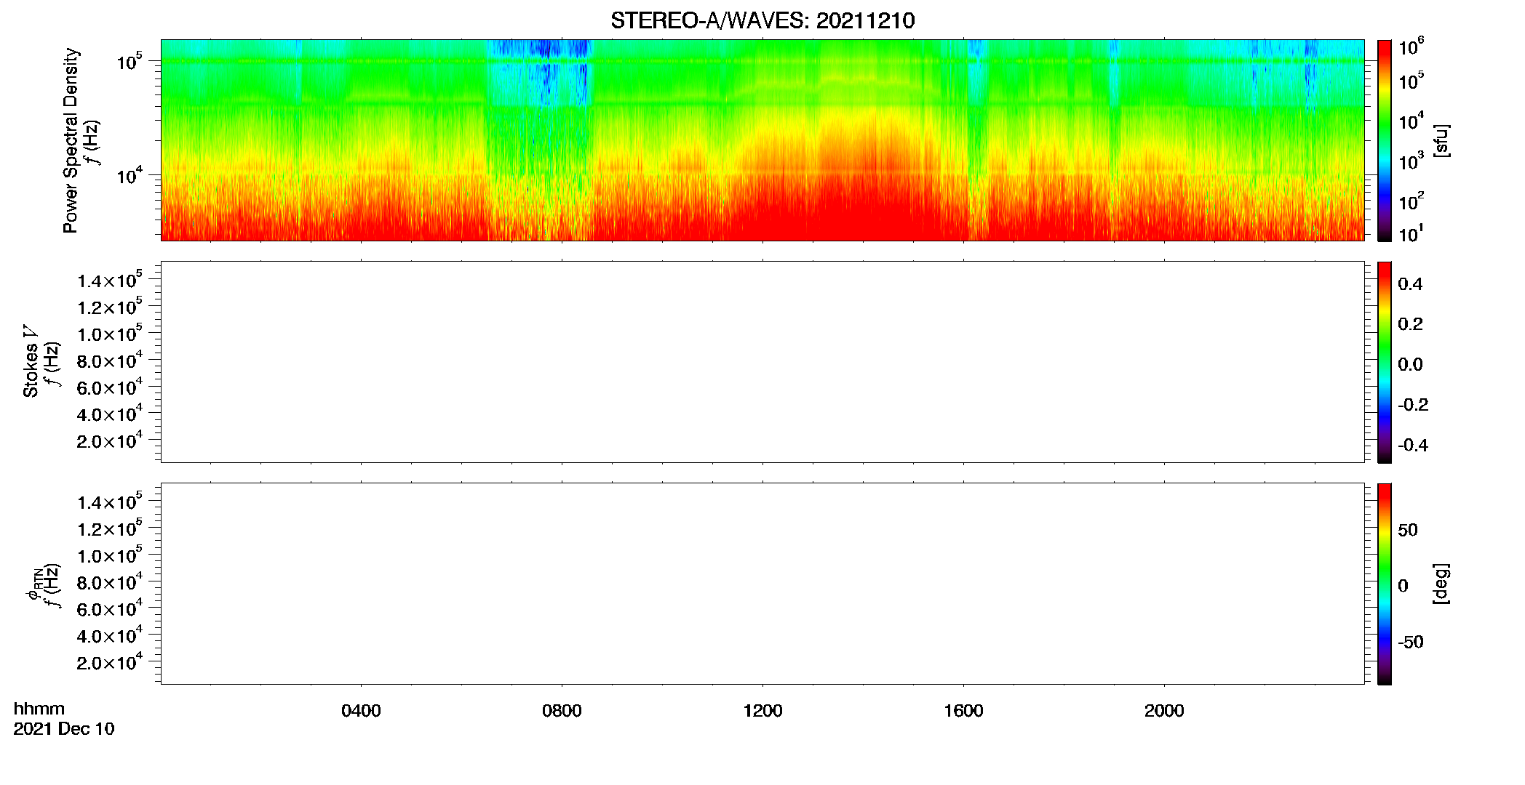The height and width of the screenshot is (785, 1525).
Task: Click the power spectral density colorbar
Action: click(x=1384, y=140)
